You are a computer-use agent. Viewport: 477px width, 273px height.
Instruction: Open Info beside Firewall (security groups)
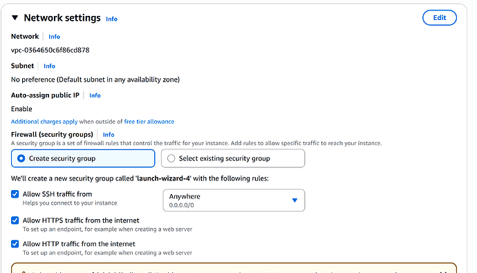(109, 135)
